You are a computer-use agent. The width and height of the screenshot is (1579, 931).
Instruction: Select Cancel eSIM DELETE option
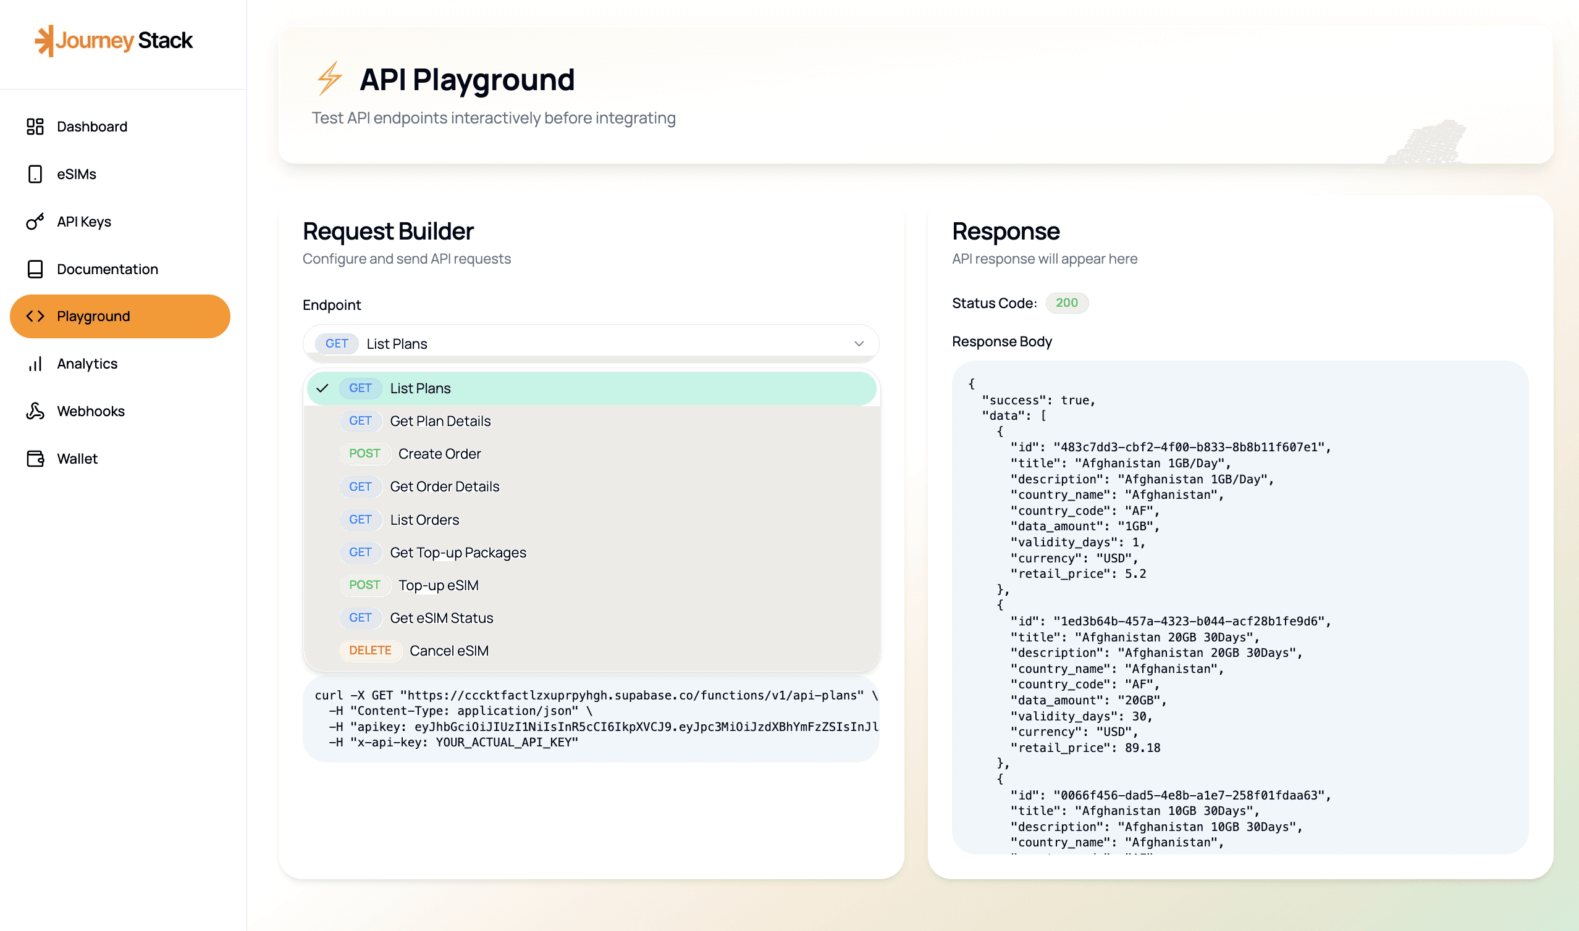click(448, 651)
